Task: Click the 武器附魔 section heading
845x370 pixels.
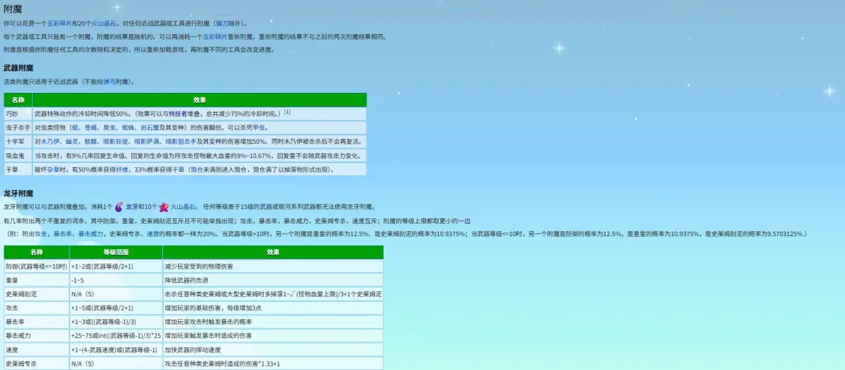Action: click(18, 68)
